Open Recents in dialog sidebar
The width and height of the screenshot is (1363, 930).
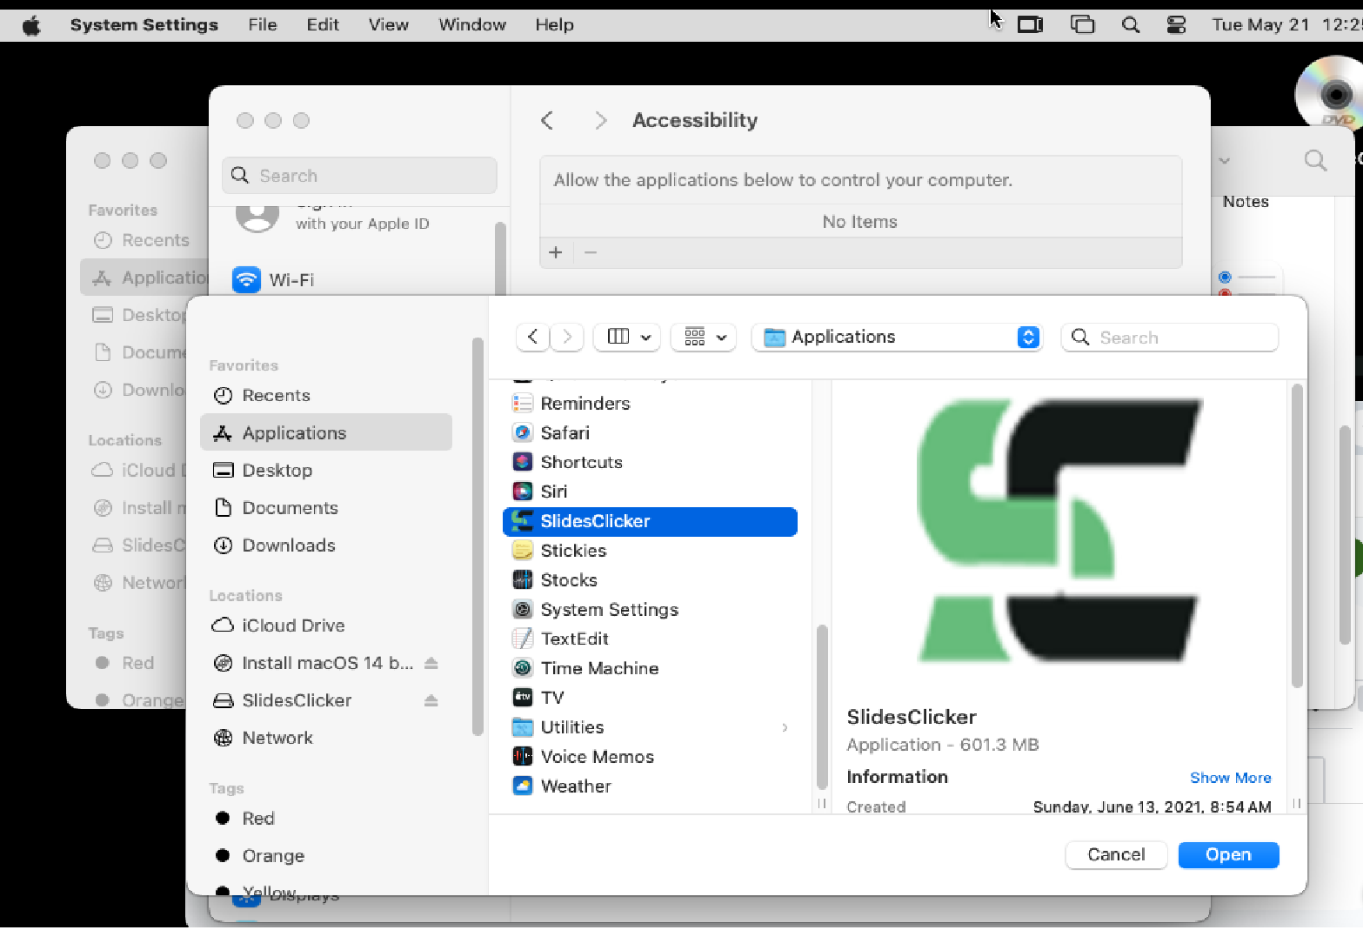point(326,396)
